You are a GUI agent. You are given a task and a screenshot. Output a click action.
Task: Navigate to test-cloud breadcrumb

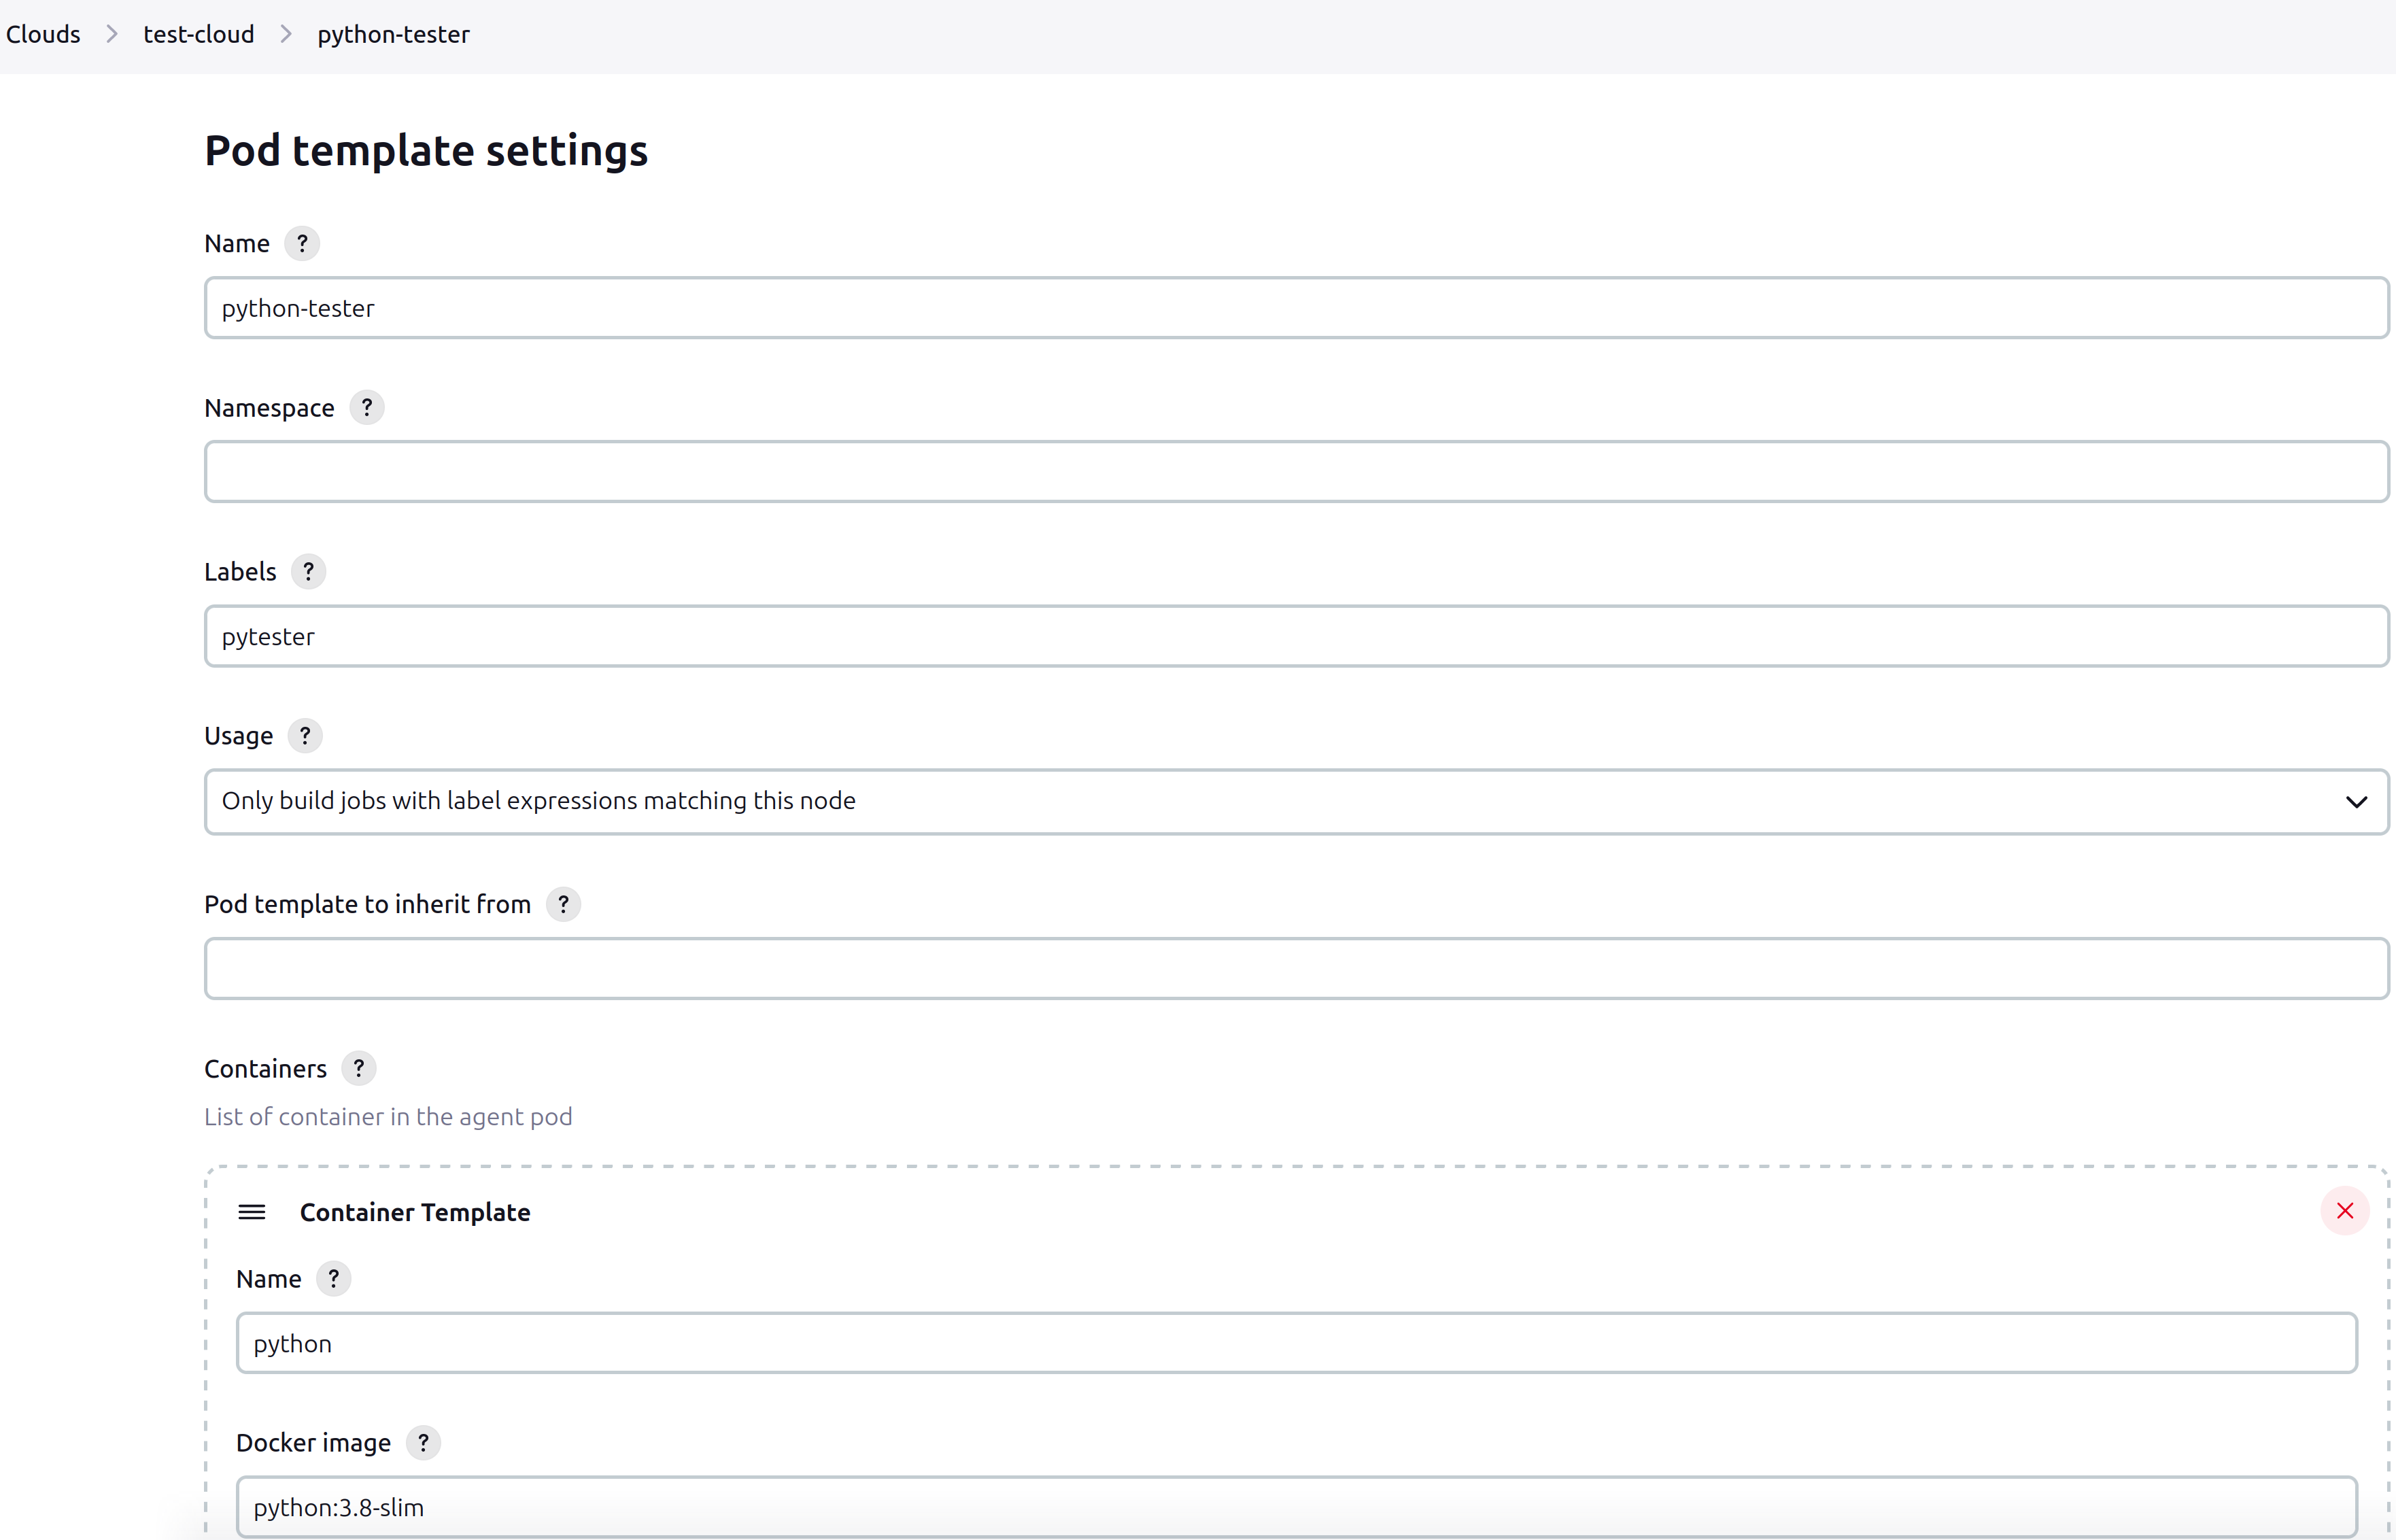coord(198,34)
